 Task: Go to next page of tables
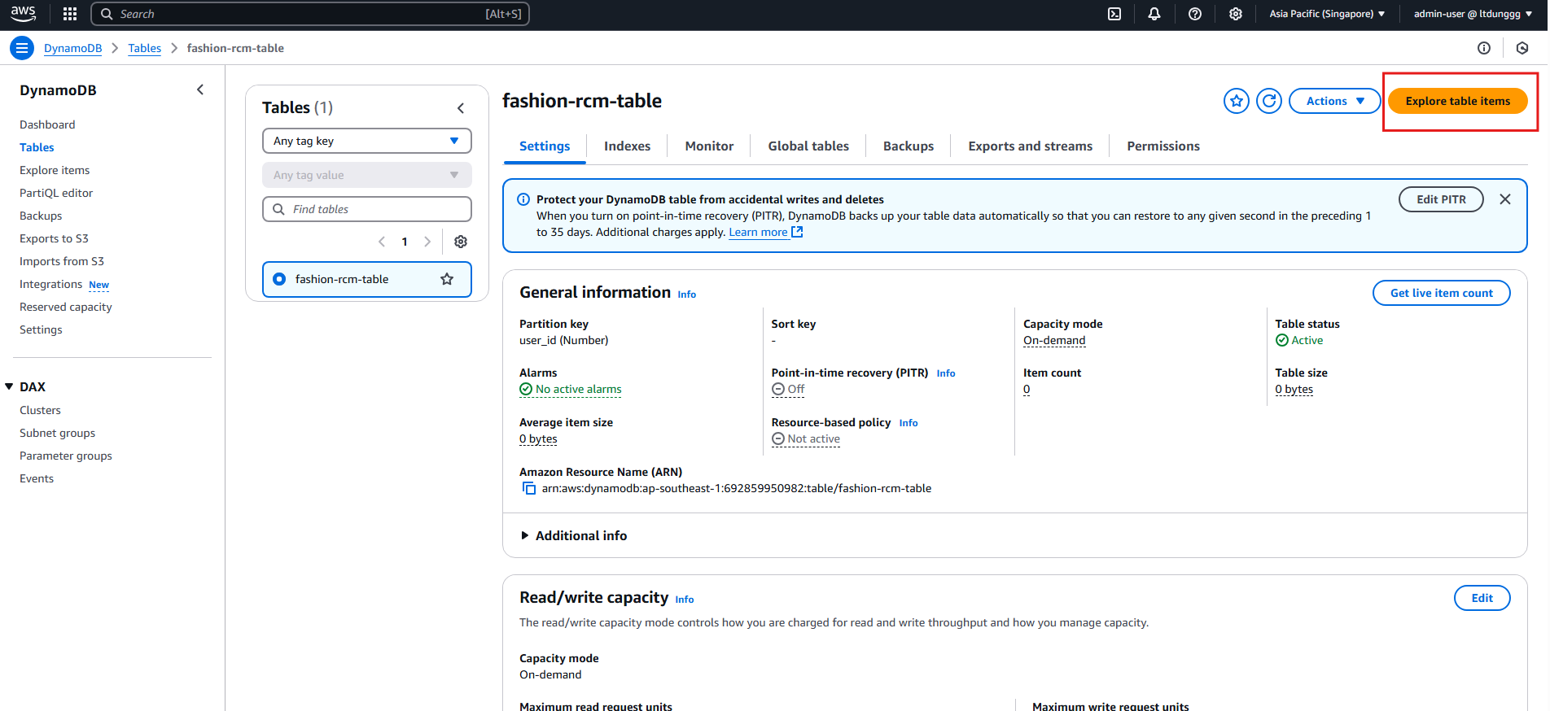coord(427,242)
